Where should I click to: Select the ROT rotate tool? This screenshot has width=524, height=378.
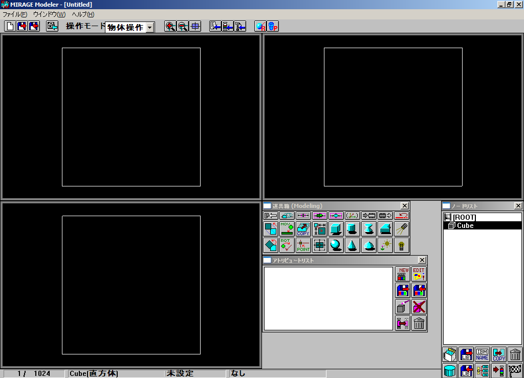point(287,245)
